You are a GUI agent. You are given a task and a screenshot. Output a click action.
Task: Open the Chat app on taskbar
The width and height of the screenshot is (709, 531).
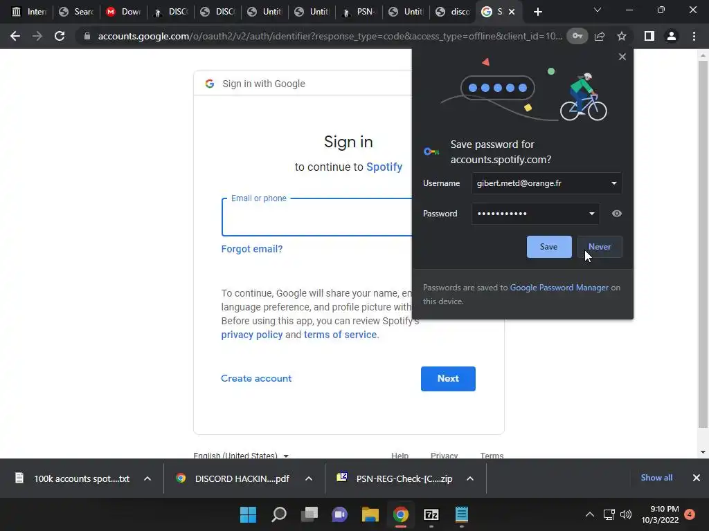coord(339,514)
